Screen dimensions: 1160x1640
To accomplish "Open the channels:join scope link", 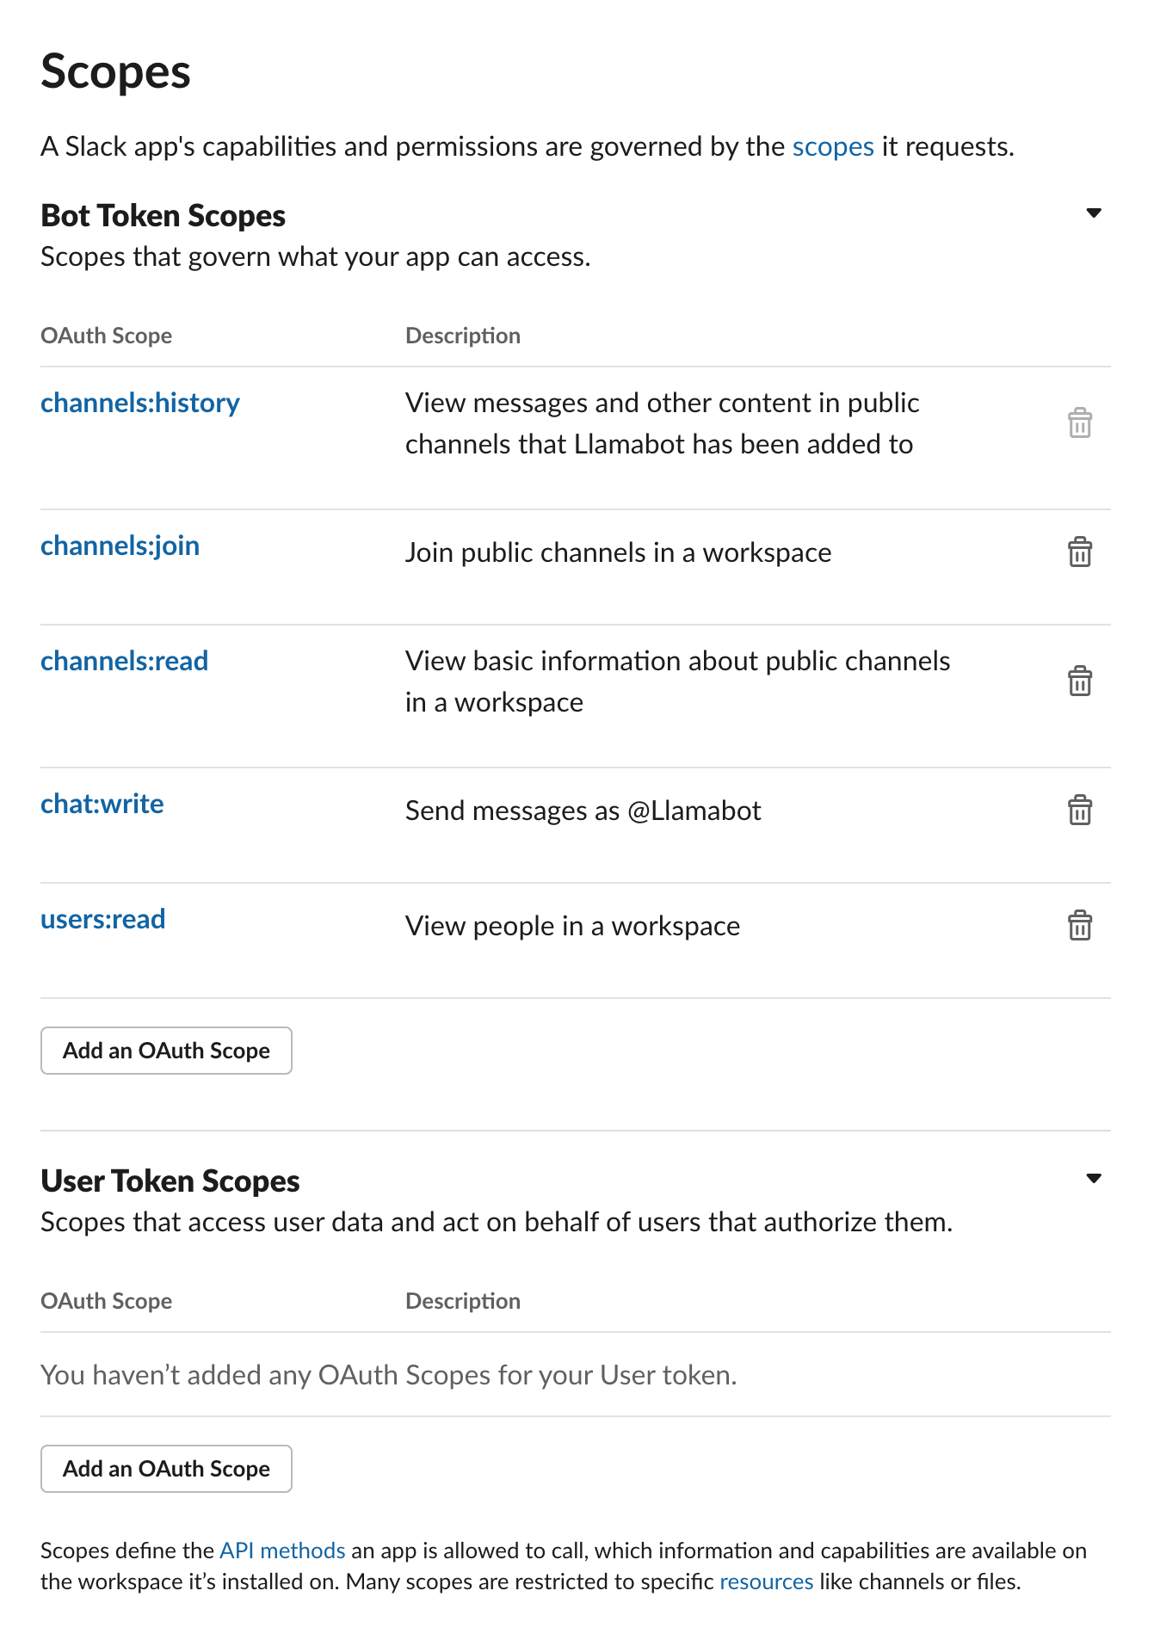I will [120, 546].
